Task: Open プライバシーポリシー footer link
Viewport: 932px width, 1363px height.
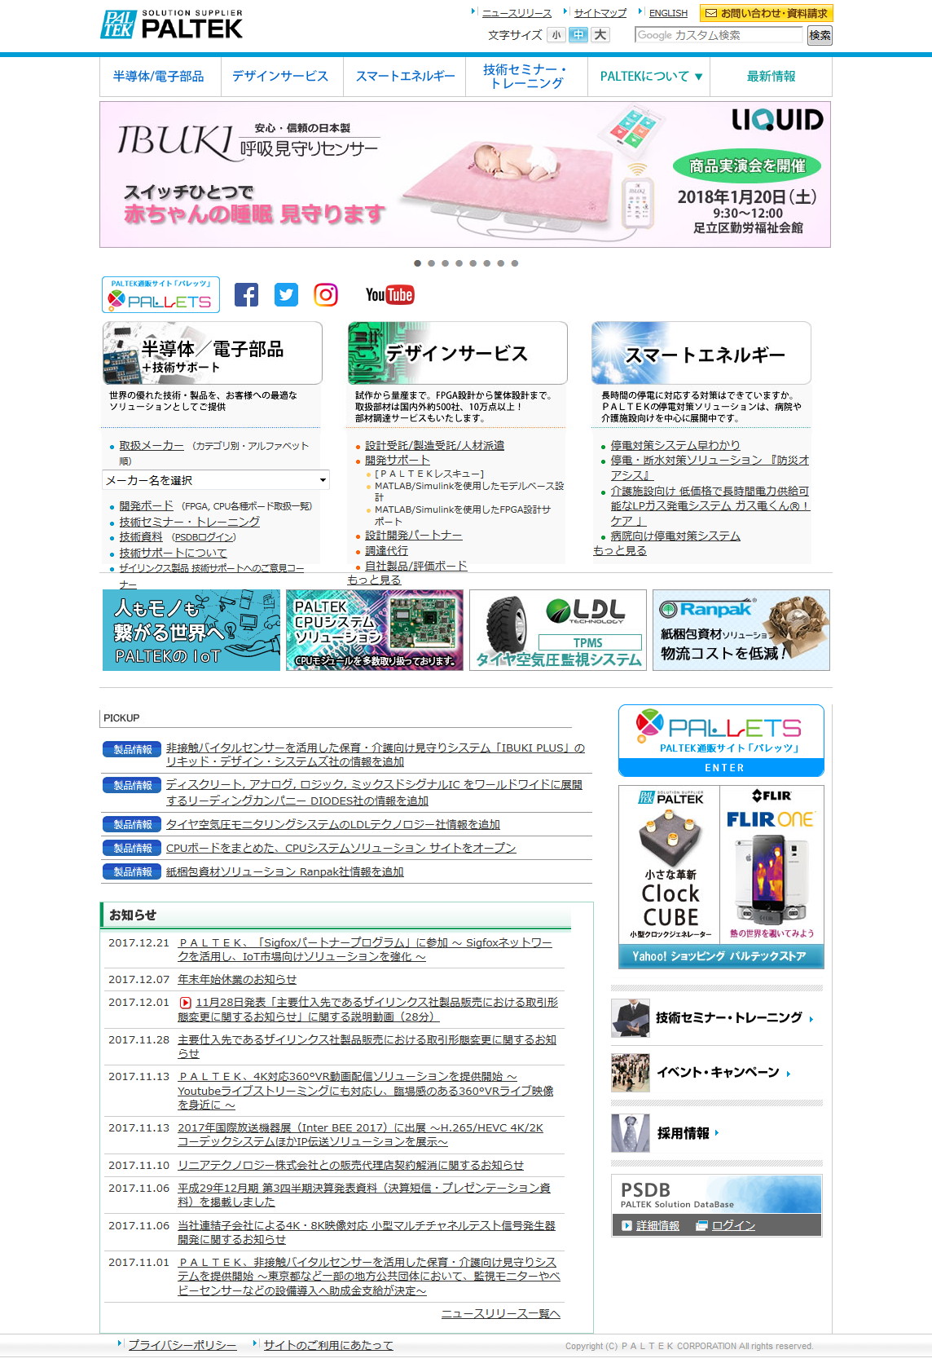Action: pos(182,1345)
